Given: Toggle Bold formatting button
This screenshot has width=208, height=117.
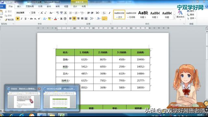Looking at the screenshot, I should point(18,19).
